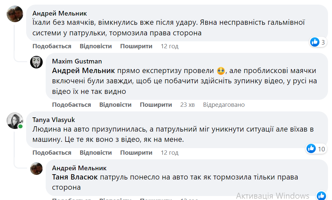Open Maxim Gustman's anonymous mask avatar
Viewport: 332px width, 200px height.
(x=37, y=62)
